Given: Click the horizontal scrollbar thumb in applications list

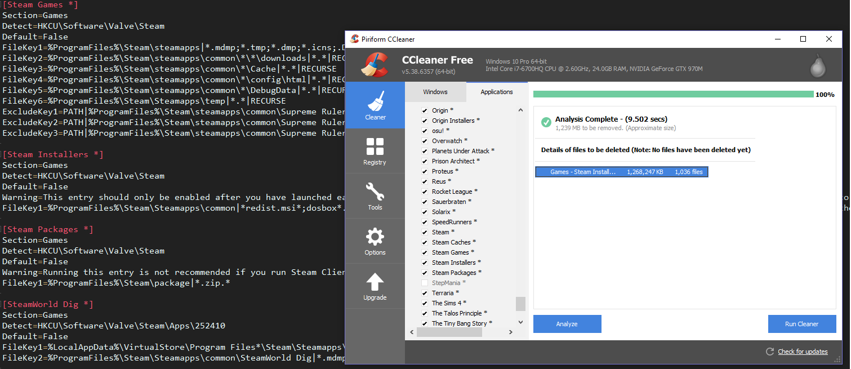Looking at the screenshot, I should click(449, 332).
